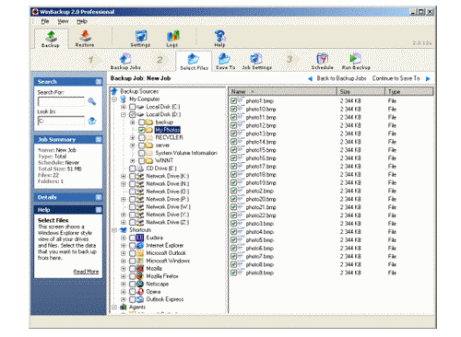Image resolution: width=461 pixels, height=337 pixels.
Task: Expand the Network Drive (N:) node
Action: (124, 184)
